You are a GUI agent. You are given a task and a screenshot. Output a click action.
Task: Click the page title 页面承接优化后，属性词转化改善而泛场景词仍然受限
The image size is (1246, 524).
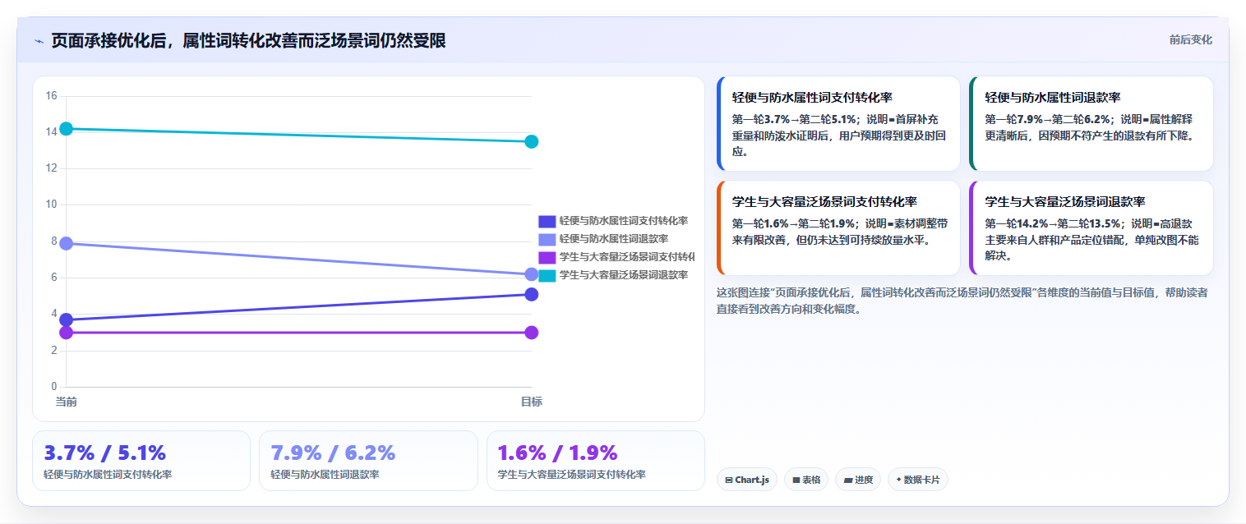(x=248, y=40)
